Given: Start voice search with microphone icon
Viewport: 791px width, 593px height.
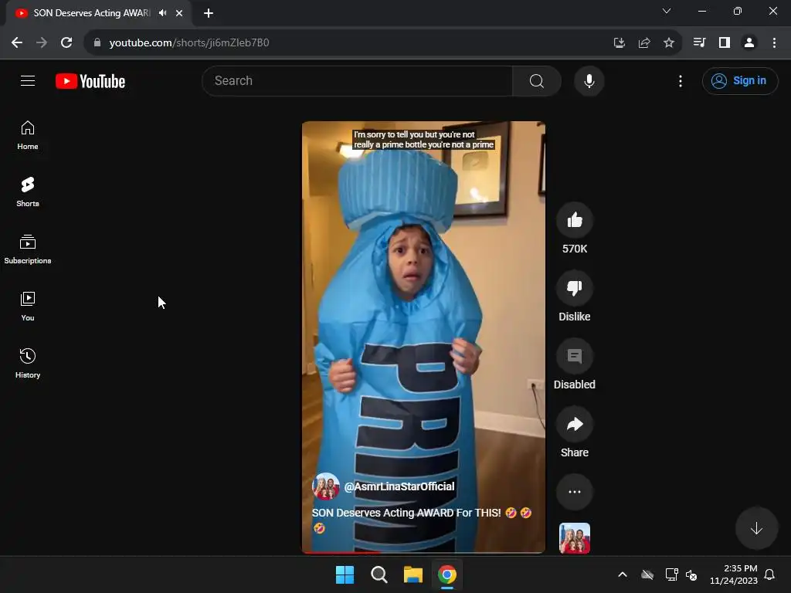Looking at the screenshot, I should click(x=589, y=80).
